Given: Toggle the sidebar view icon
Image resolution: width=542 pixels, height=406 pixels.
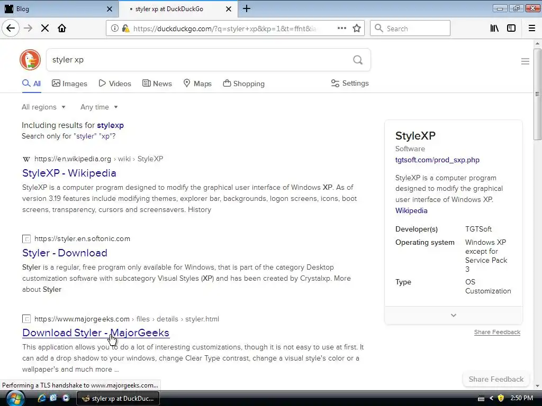Looking at the screenshot, I should tap(511, 29).
